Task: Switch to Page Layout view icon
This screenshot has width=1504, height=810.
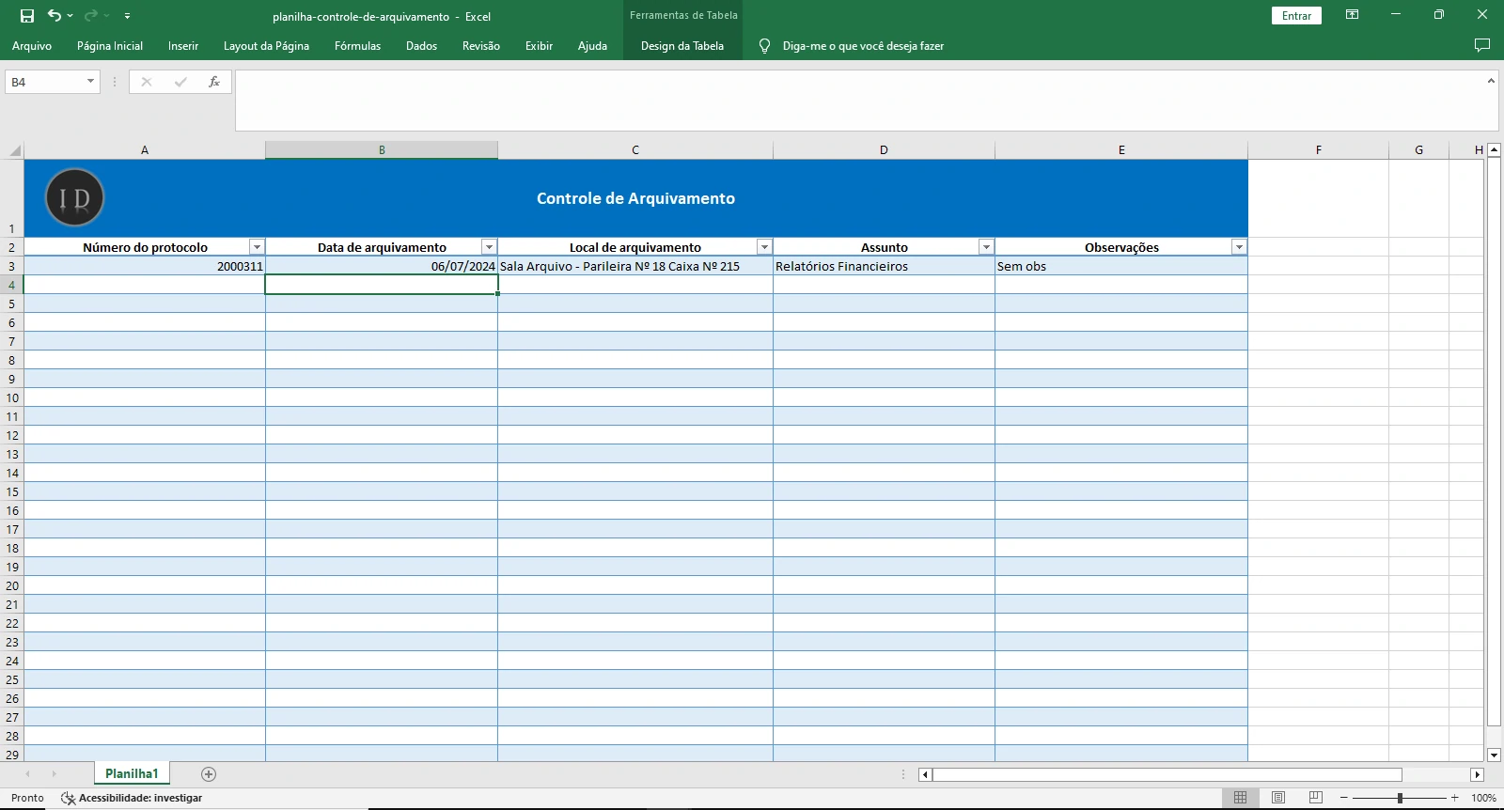Action: click(1278, 798)
